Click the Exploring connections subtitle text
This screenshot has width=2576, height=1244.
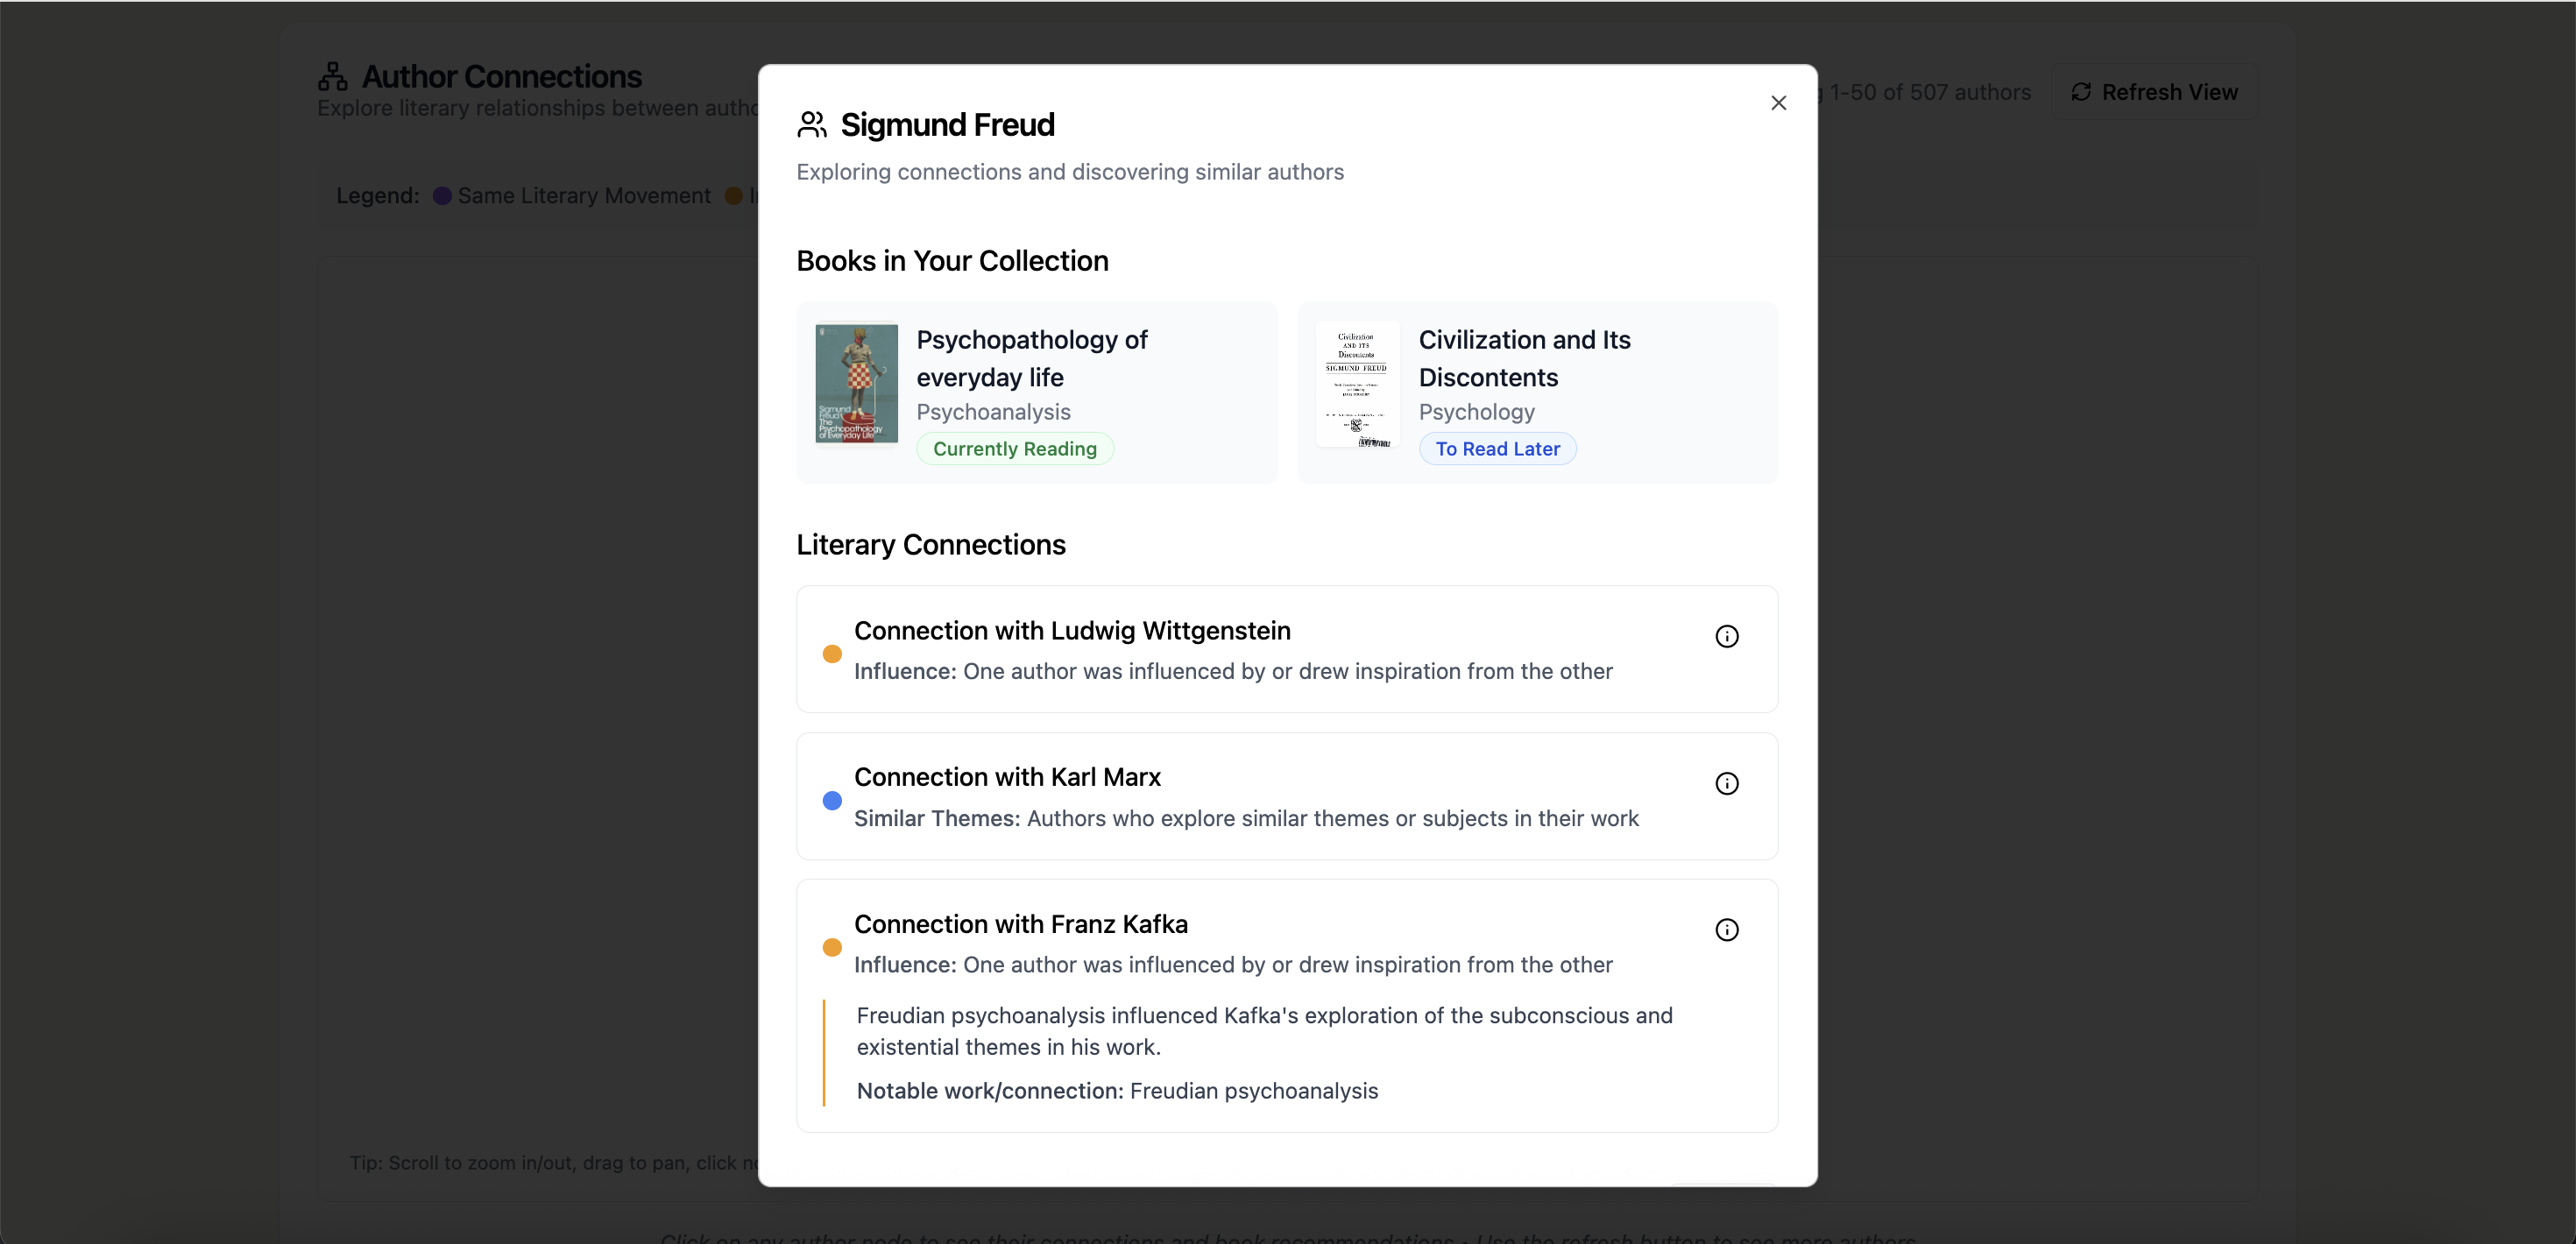coord(1070,172)
